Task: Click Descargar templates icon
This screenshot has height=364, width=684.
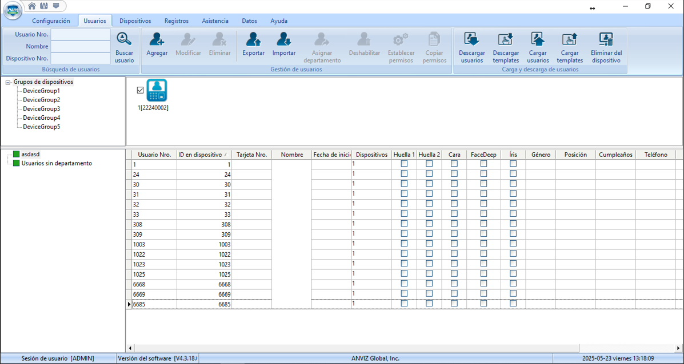Action: (506, 47)
